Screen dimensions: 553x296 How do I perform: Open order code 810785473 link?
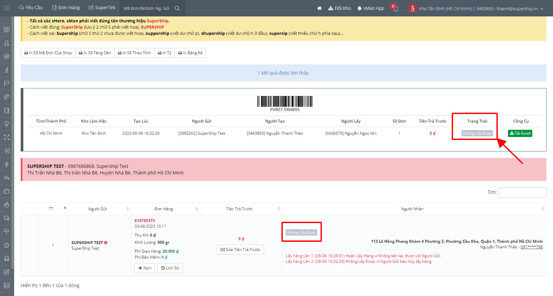click(x=145, y=221)
